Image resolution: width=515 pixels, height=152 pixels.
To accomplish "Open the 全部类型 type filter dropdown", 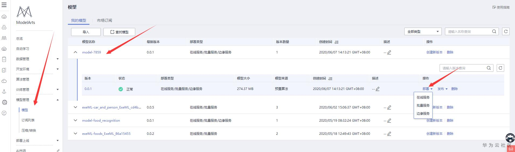I will click(x=423, y=31).
